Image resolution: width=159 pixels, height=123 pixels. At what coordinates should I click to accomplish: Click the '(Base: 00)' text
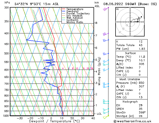(x=147, y=4)
